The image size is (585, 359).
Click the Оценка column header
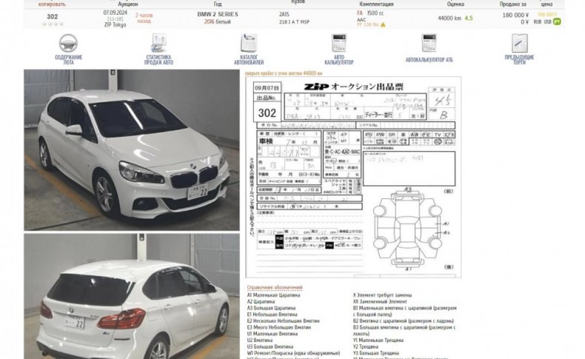[x=455, y=4]
